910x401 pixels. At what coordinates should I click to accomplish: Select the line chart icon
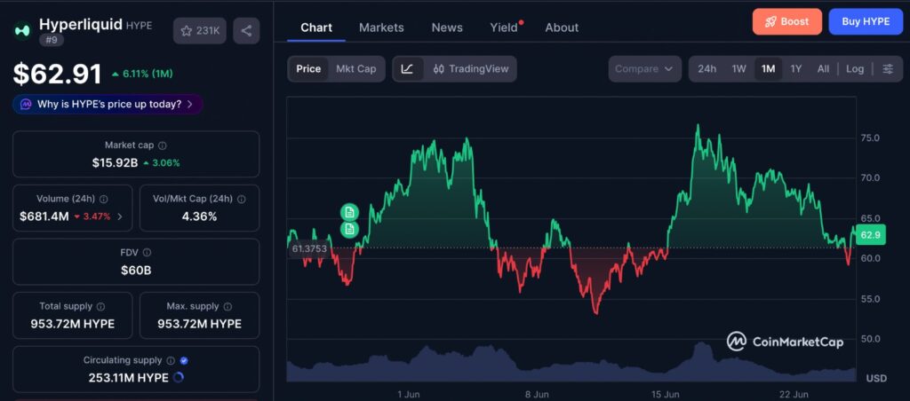click(407, 69)
